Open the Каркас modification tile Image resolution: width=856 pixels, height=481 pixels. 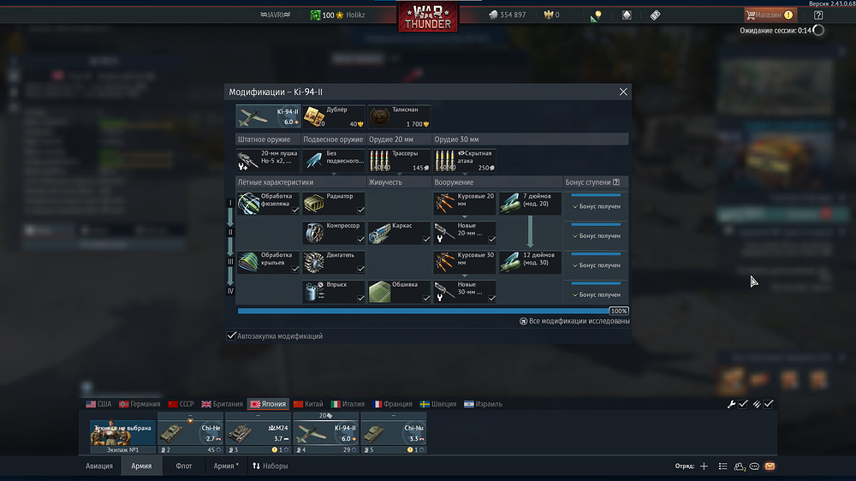[399, 233]
